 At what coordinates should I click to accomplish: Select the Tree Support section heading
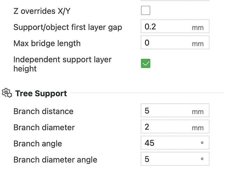point(41,94)
